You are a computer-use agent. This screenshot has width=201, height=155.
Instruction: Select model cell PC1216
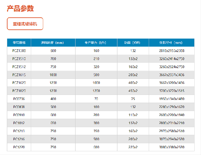19,139
